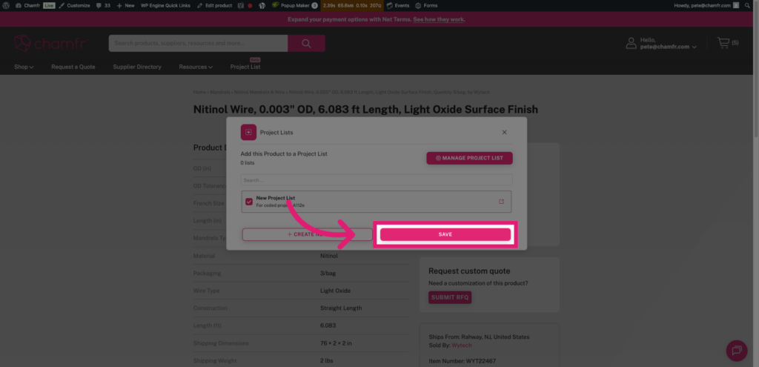Click the 'Light Oxide' wire type value

336,291
